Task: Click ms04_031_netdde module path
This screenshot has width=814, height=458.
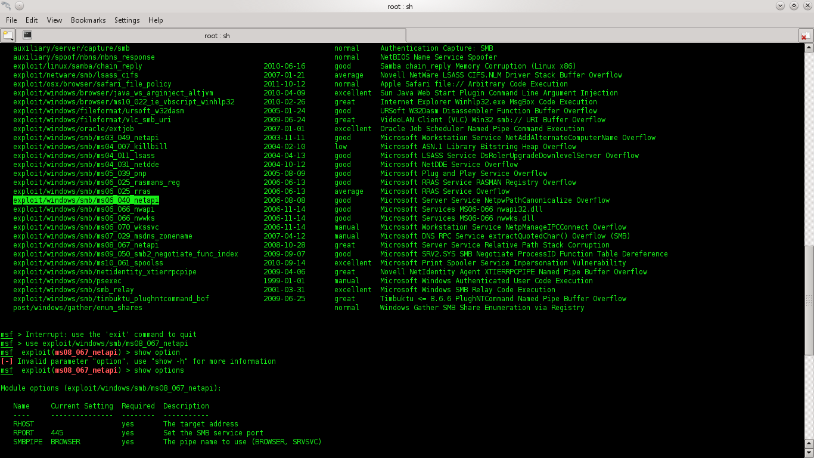Action: tap(86, 165)
